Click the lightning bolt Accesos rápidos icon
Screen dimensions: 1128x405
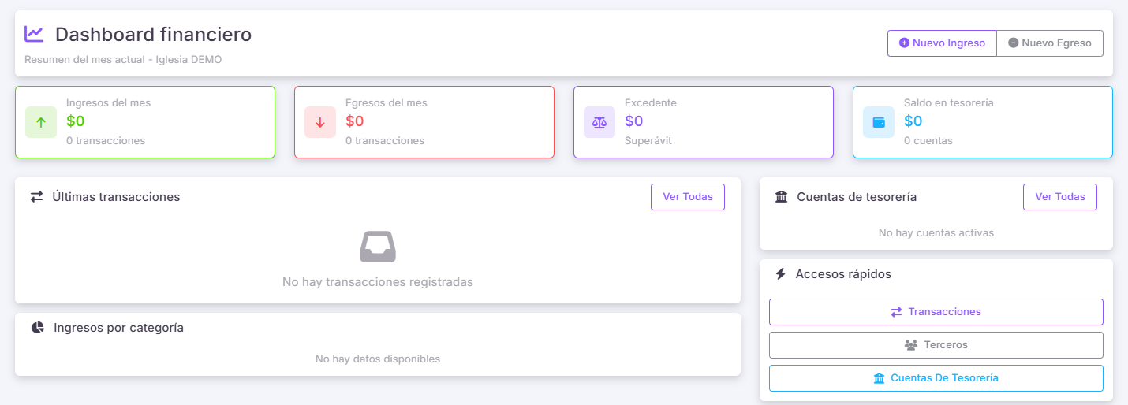781,274
